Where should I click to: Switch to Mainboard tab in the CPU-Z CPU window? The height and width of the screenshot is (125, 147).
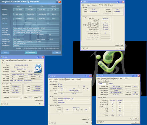pyautogui.click(x=14, y=60)
